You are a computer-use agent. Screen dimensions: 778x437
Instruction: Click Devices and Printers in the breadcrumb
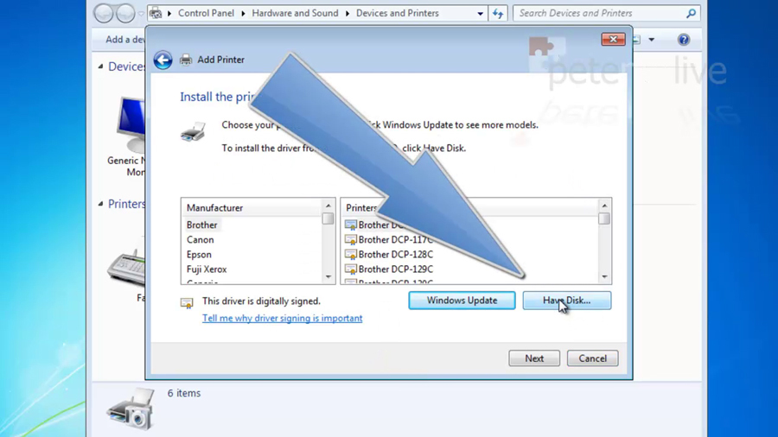pos(398,13)
